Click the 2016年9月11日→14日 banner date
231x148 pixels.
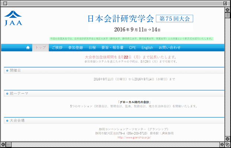[x=137, y=29]
